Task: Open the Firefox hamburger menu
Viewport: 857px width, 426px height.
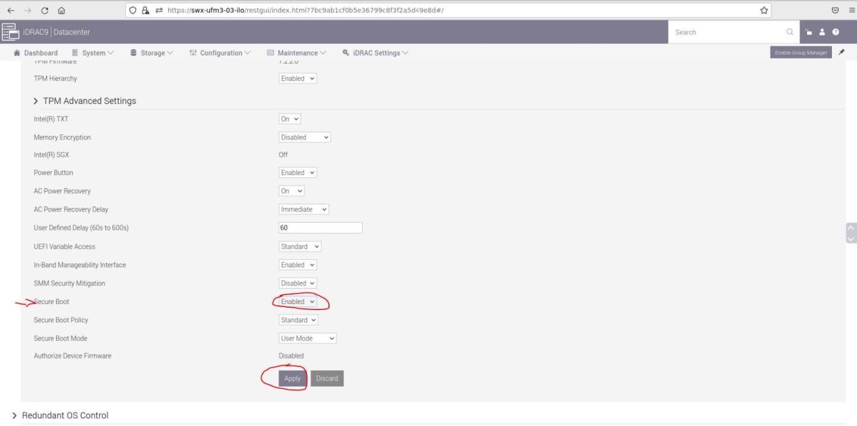Action: coord(852,10)
